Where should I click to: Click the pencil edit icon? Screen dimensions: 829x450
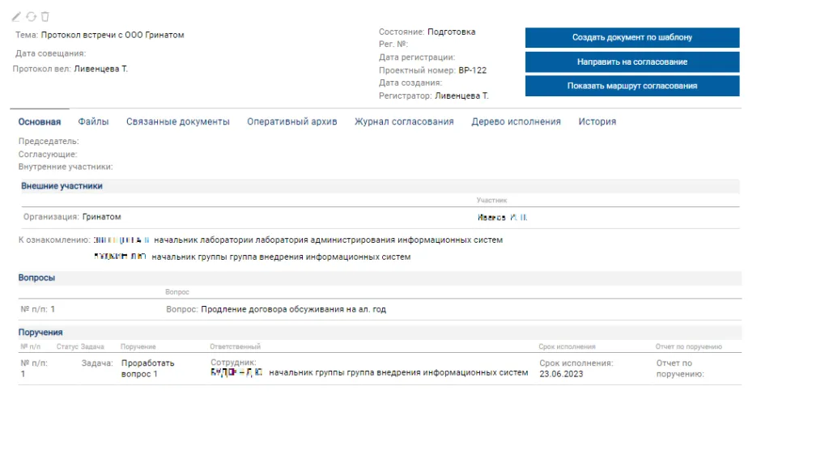click(16, 16)
